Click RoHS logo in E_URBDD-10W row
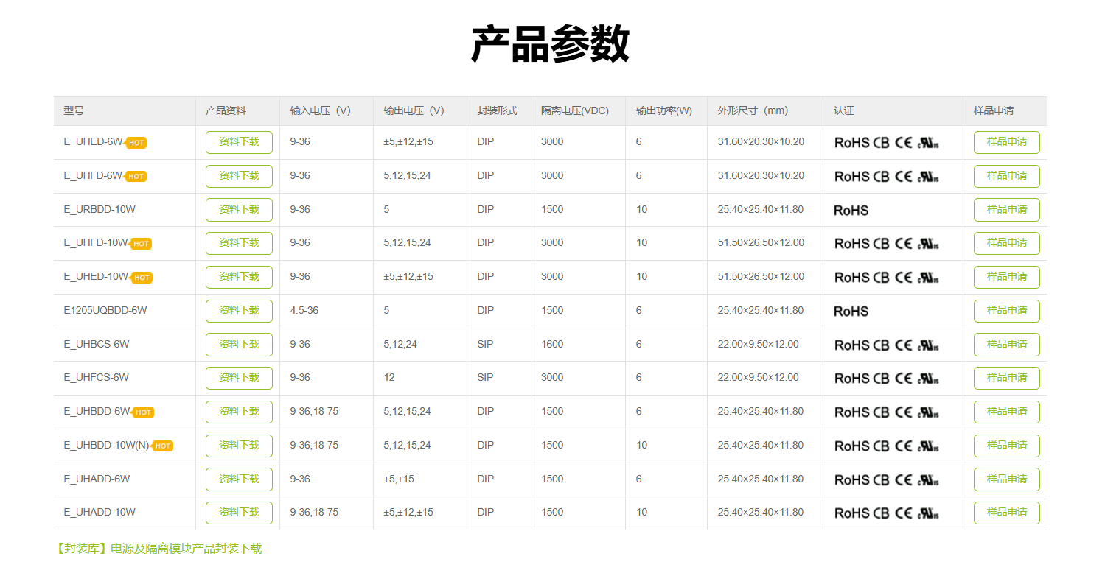Screen dimensions: 1105x587 point(851,211)
